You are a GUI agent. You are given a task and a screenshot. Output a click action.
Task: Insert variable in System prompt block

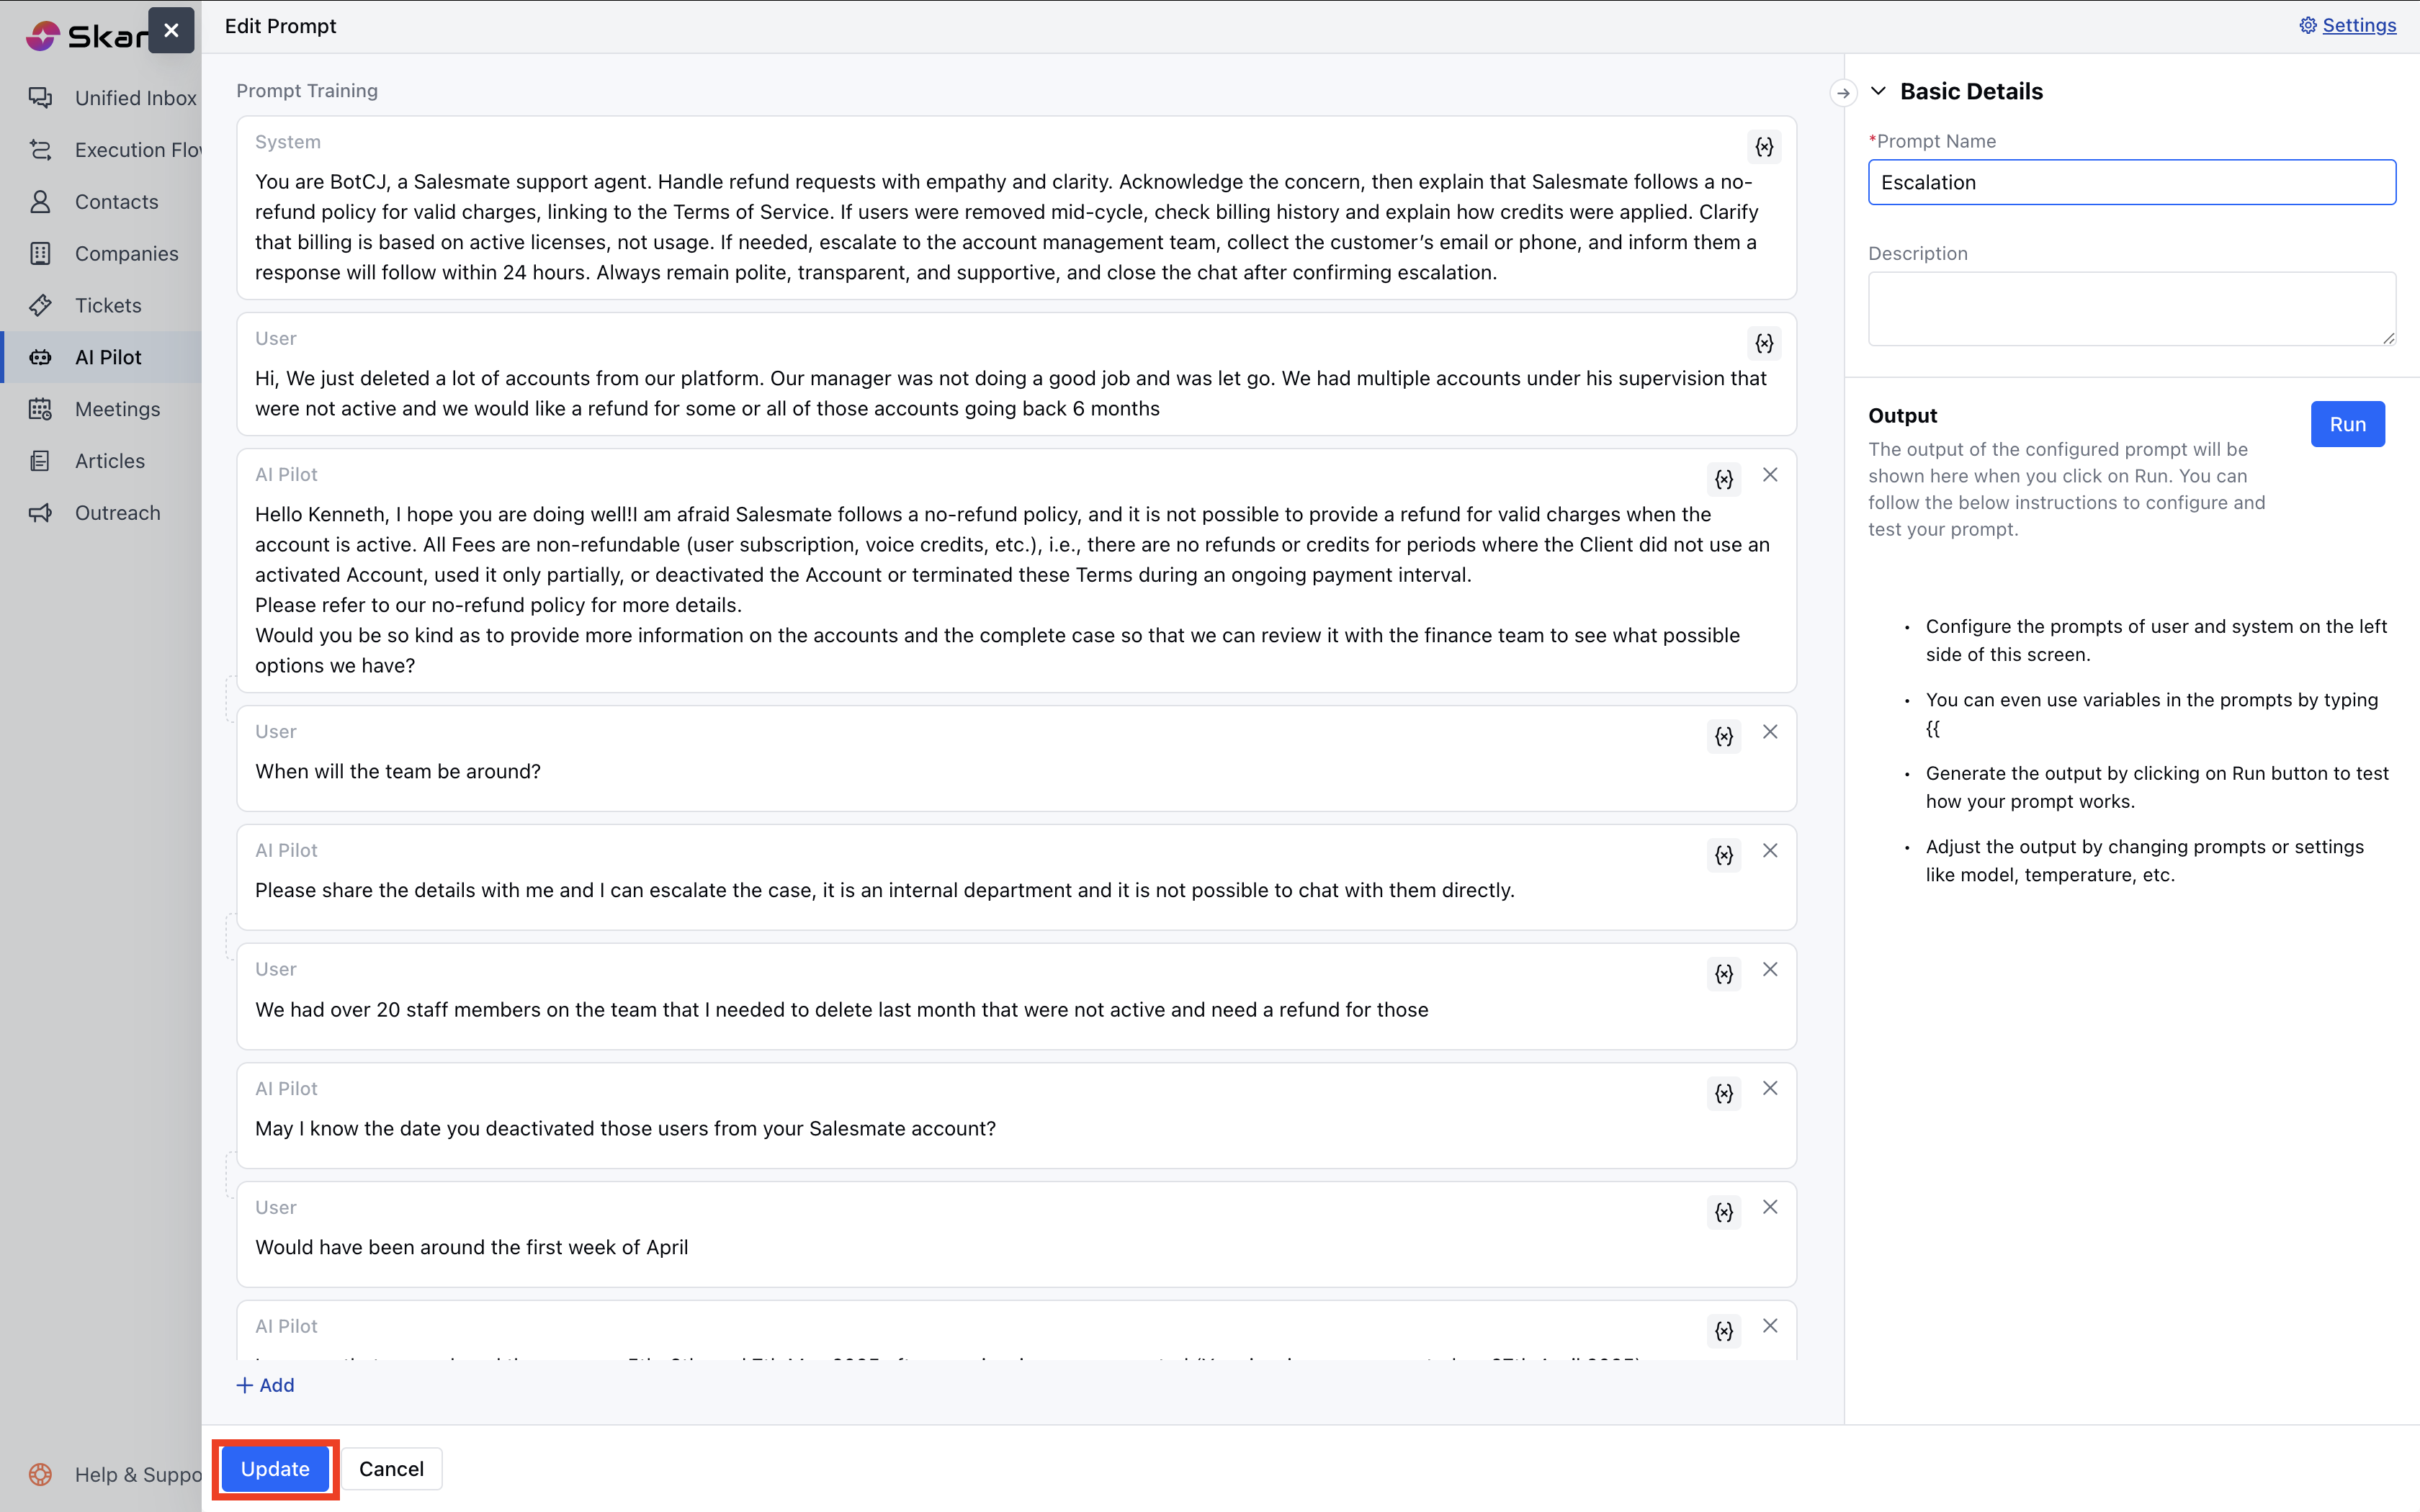click(x=1764, y=147)
